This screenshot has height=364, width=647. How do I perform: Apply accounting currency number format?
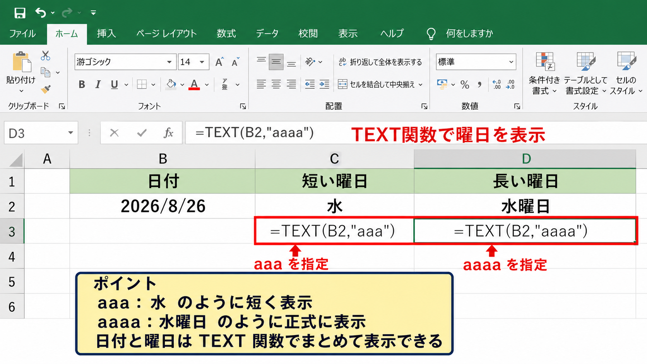tap(442, 84)
